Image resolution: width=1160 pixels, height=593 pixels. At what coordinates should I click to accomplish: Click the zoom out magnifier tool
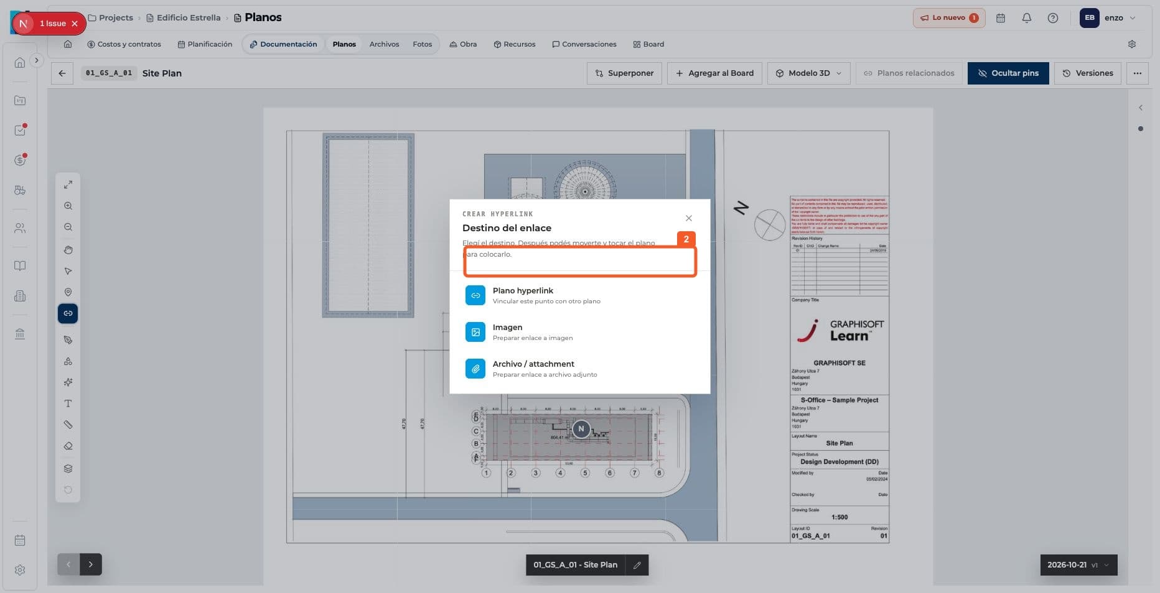click(68, 227)
